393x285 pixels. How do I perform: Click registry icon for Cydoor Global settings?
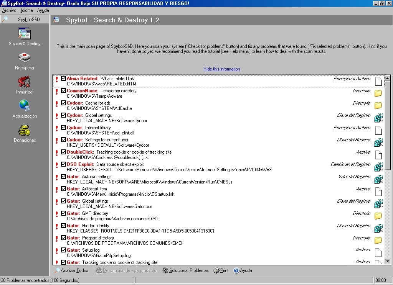378,118
